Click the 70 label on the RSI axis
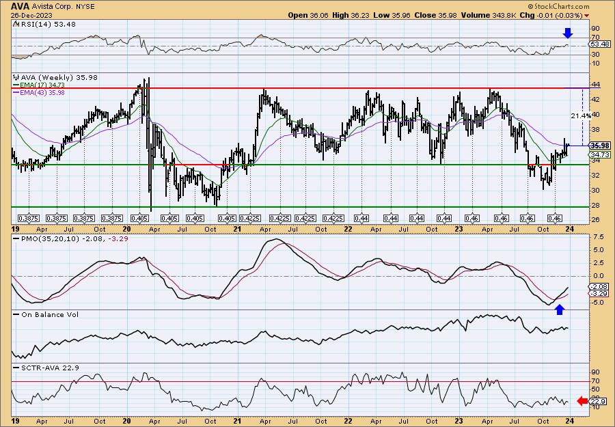Viewport: 615px width, 427px height. (595, 38)
